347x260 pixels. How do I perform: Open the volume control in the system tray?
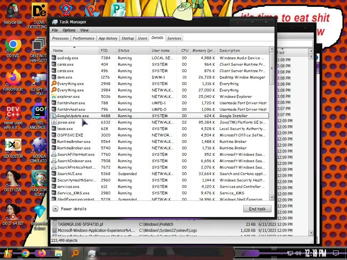298,253
